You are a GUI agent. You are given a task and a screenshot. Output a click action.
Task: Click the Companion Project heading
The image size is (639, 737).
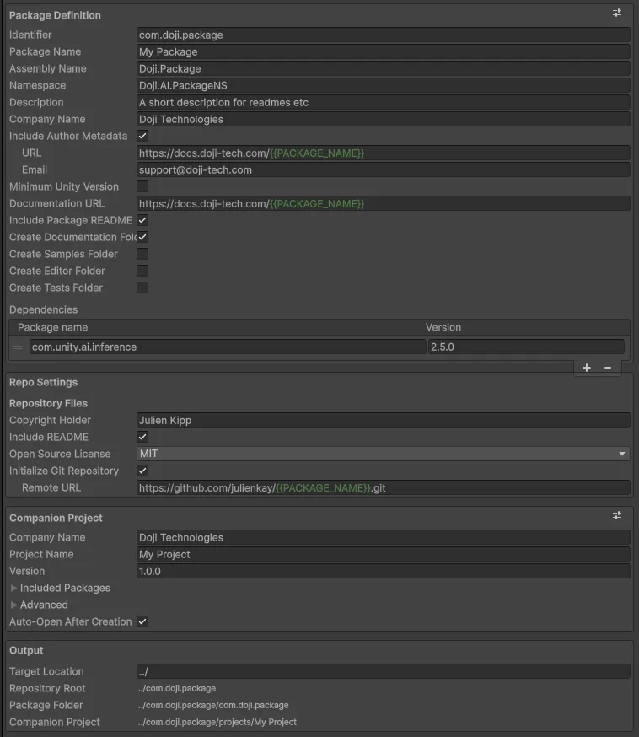[x=56, y=518]
